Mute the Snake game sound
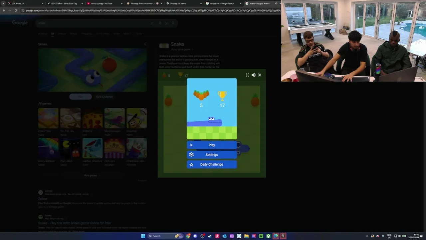The width and height of the screenshot is (426, 240). point(253,75)
